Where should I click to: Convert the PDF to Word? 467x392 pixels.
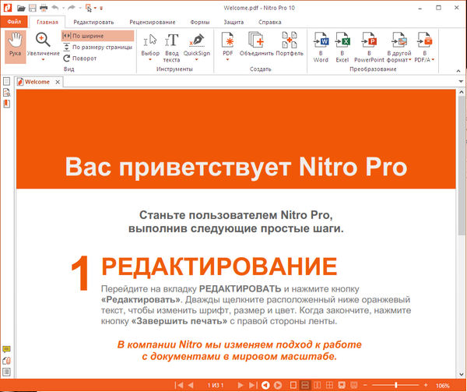[x=321, y=47]
